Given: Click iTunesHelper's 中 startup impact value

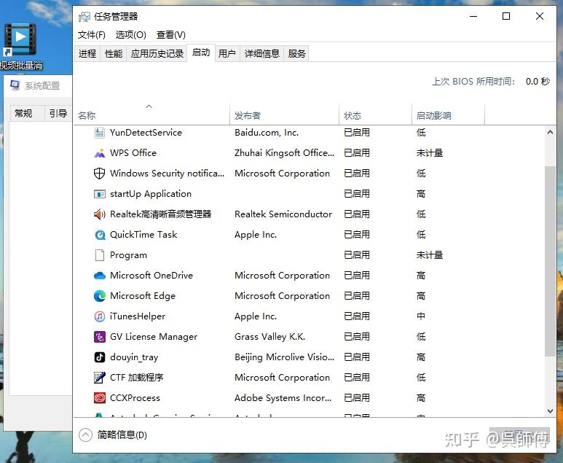Looking at the screenshot, I should pos(421,316).
